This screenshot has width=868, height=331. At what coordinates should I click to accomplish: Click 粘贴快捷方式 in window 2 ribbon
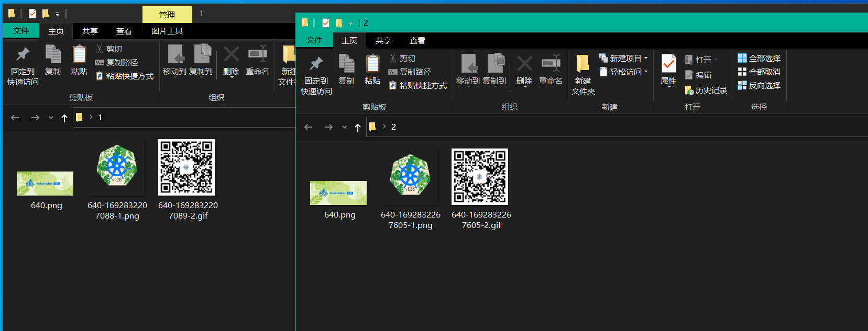coord(417,86)
